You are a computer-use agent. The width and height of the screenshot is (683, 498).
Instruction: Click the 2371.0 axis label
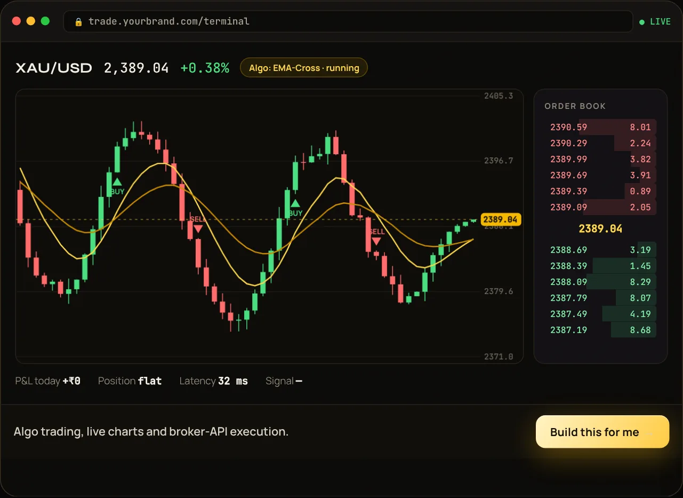pyautogui.click(x=499, y=357)
